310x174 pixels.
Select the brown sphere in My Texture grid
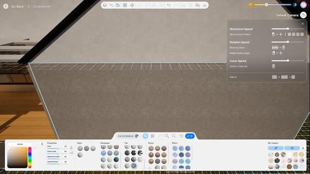289,167
